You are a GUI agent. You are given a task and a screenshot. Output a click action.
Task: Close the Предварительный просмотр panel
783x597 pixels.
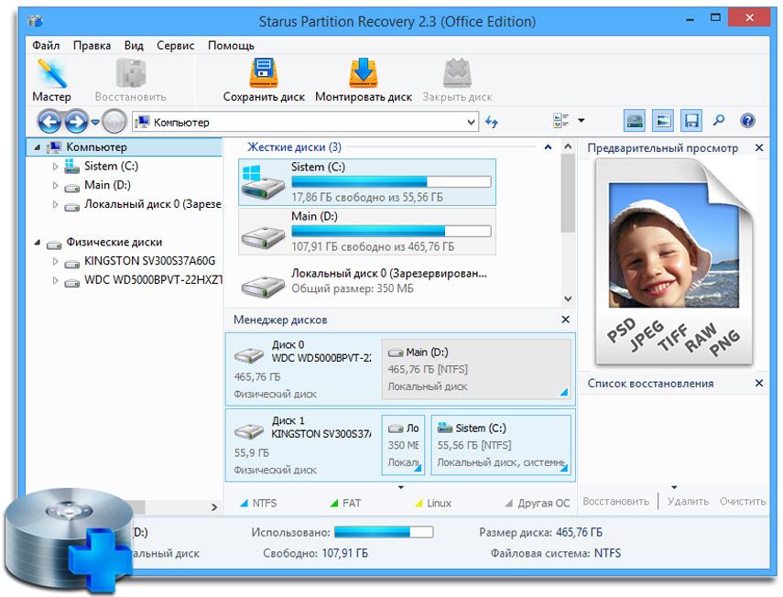coord(759,147)
